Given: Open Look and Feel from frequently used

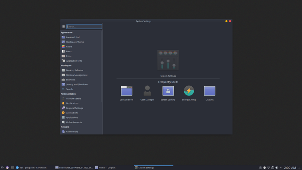Looking at the screenshot, I should 127,91.
